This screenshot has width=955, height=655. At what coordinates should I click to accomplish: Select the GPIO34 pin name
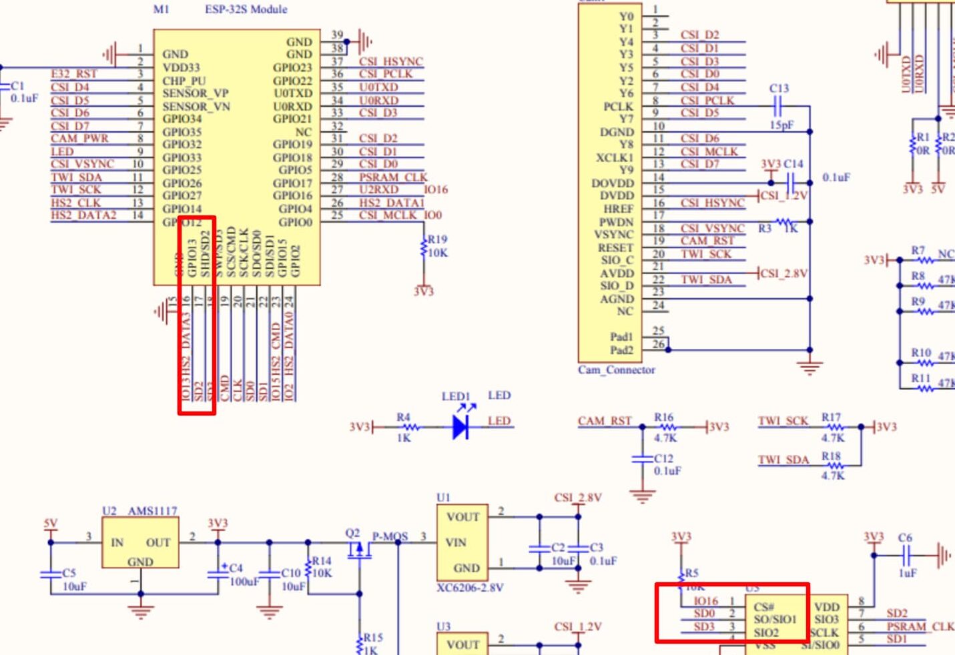[x=182, y=119]
